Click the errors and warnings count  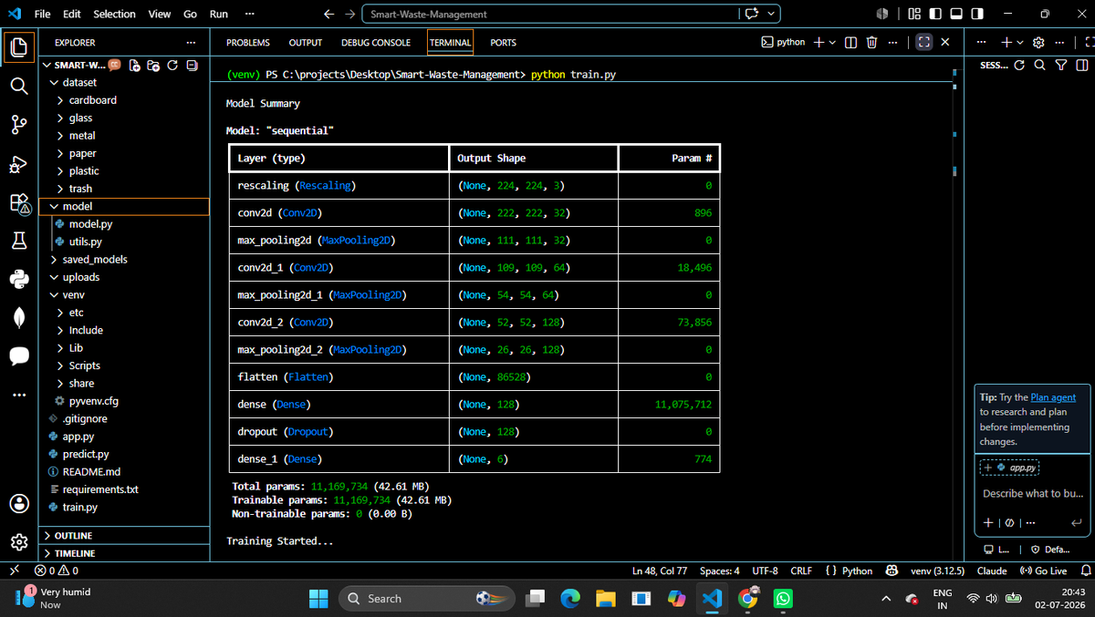[56, 571]
